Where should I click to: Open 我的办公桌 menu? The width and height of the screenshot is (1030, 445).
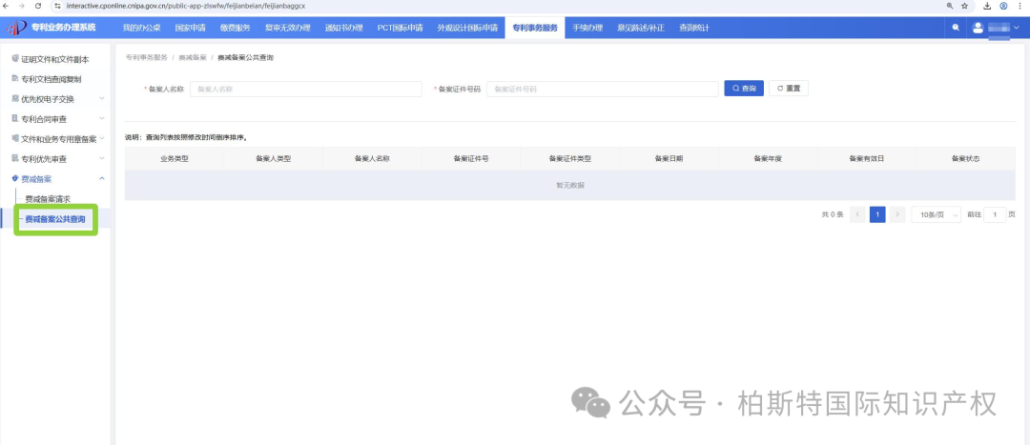141,29
